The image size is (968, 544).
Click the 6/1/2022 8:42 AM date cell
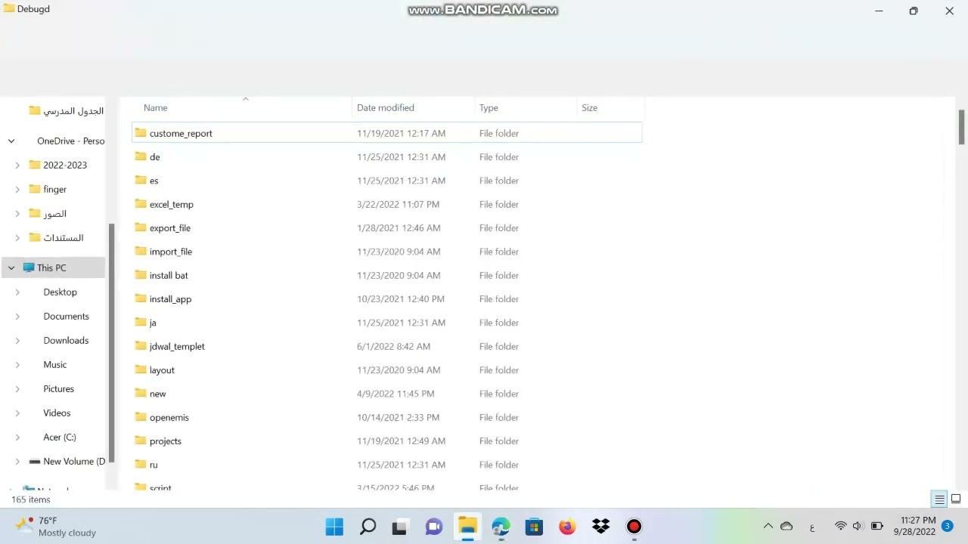click(393, 346)
